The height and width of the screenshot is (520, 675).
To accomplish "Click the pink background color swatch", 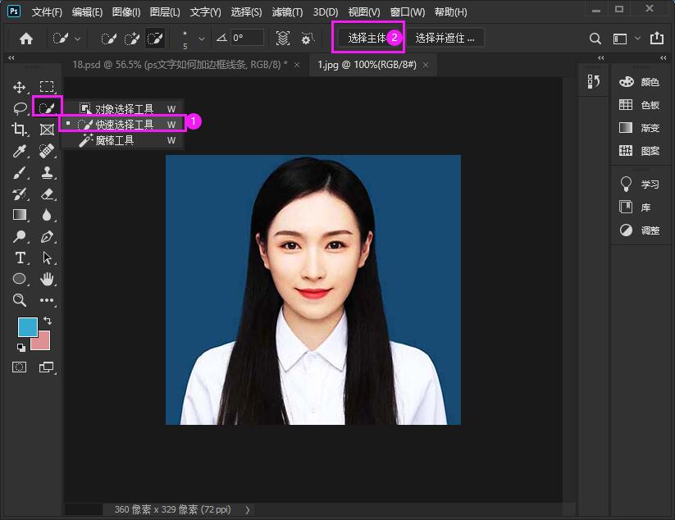I will click(43, 343).
